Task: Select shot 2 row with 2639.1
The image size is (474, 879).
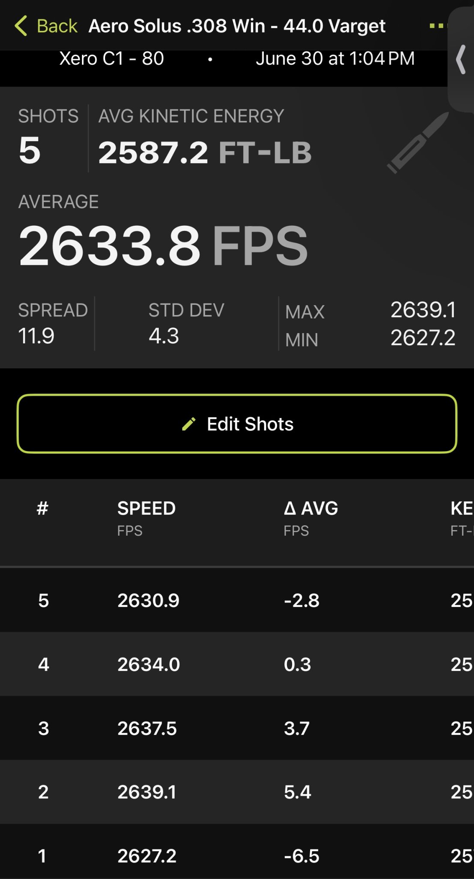Action: click(237, 792)
